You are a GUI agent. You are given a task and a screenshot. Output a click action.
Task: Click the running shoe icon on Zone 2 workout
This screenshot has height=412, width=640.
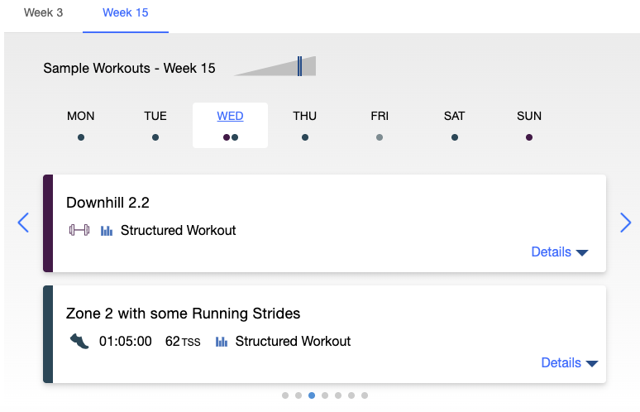point(79,341)
